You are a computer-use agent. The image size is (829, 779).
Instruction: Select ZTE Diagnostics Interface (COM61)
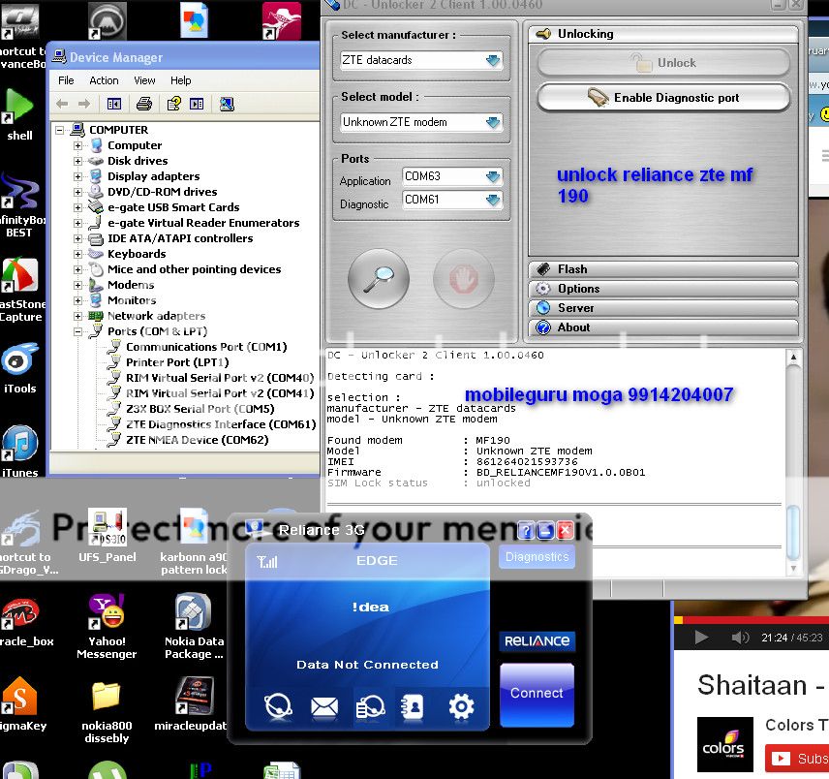coord(221,424)
